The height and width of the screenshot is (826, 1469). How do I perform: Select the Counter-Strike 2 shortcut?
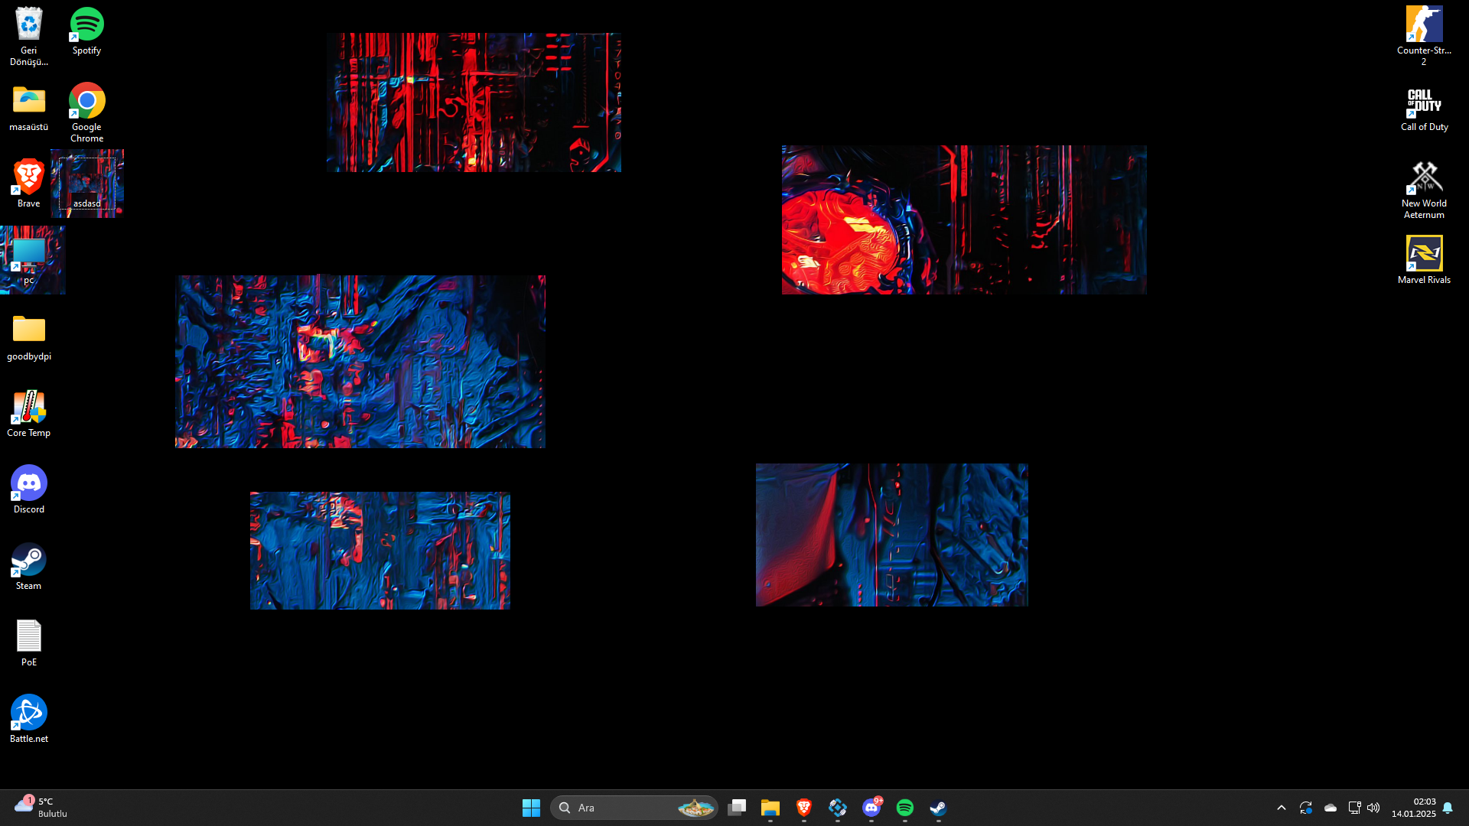tap(1424, 36)
